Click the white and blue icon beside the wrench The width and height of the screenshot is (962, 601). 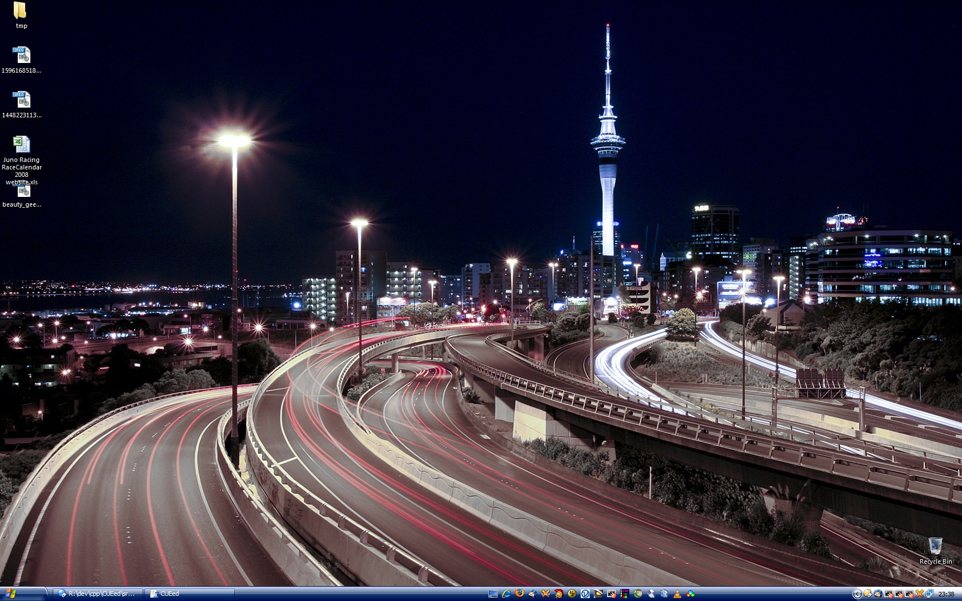point(651,594)
